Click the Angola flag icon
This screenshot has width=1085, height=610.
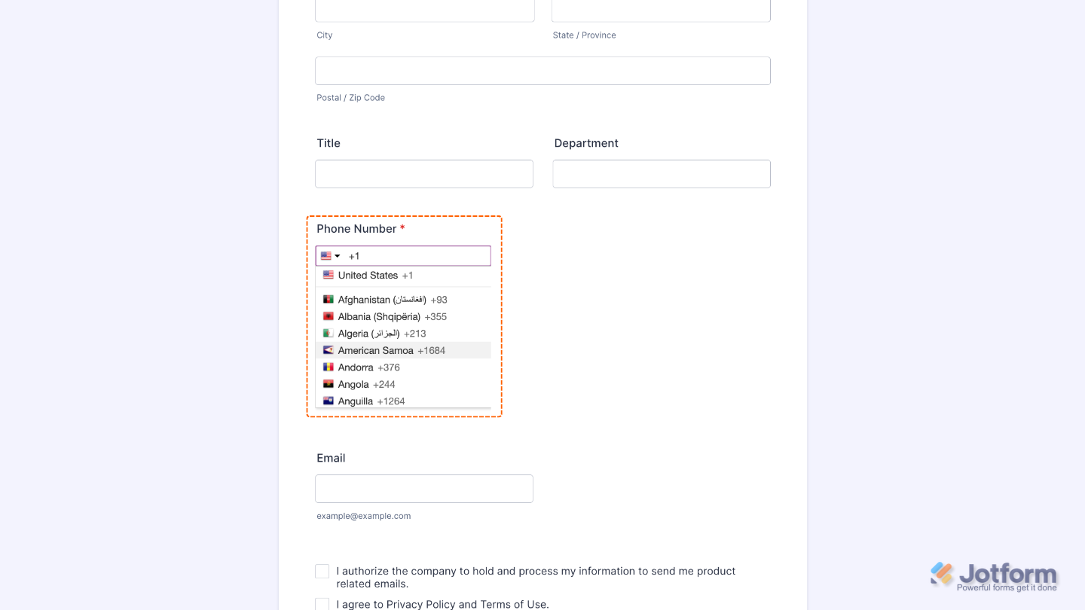pos(329,384)
